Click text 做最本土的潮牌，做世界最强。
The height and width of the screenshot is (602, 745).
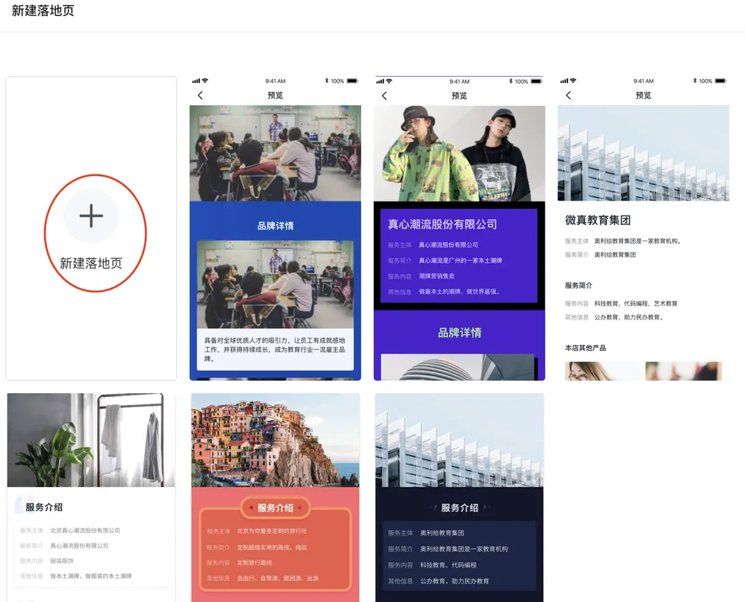tap(459, 291)
